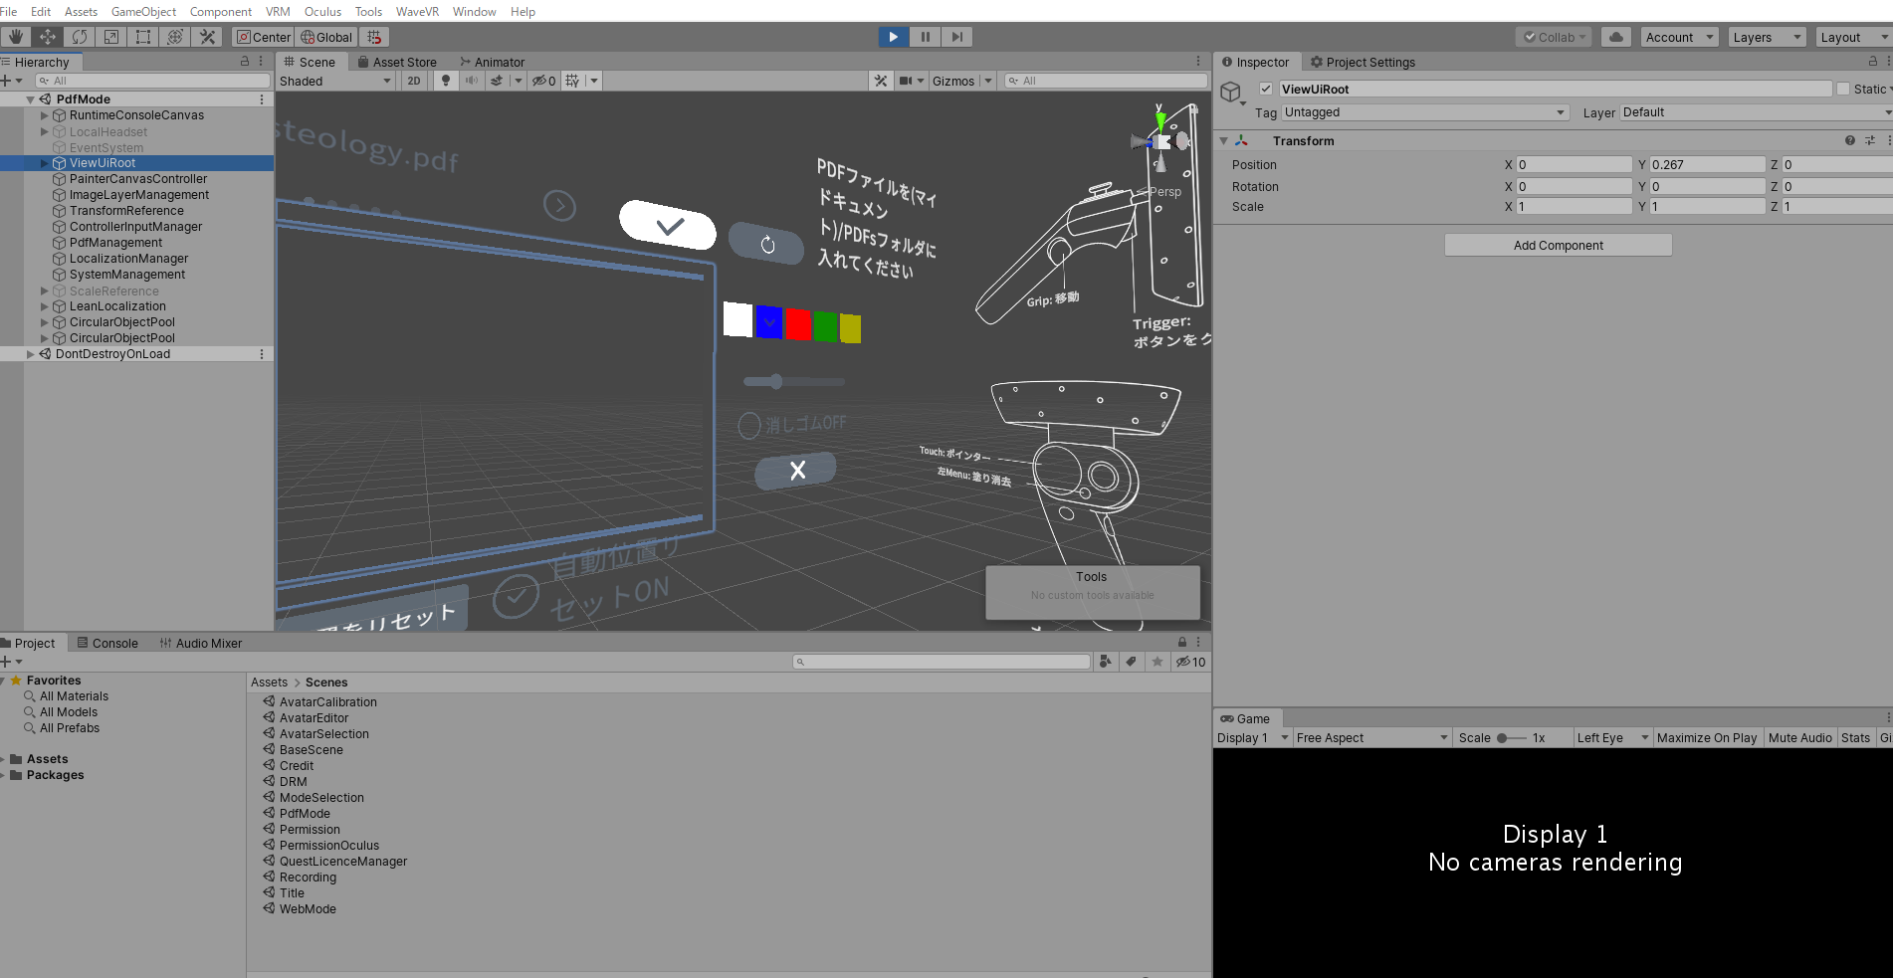This screenshot has height=978, width=1893.
Task: Toggle Maximize On Play button
Action: (1707, 737)
